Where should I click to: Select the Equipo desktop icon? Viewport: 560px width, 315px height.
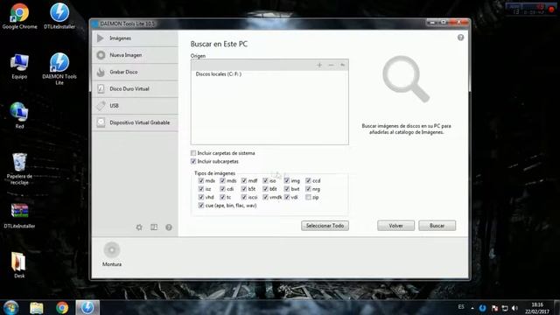click(x=19, y=66)
